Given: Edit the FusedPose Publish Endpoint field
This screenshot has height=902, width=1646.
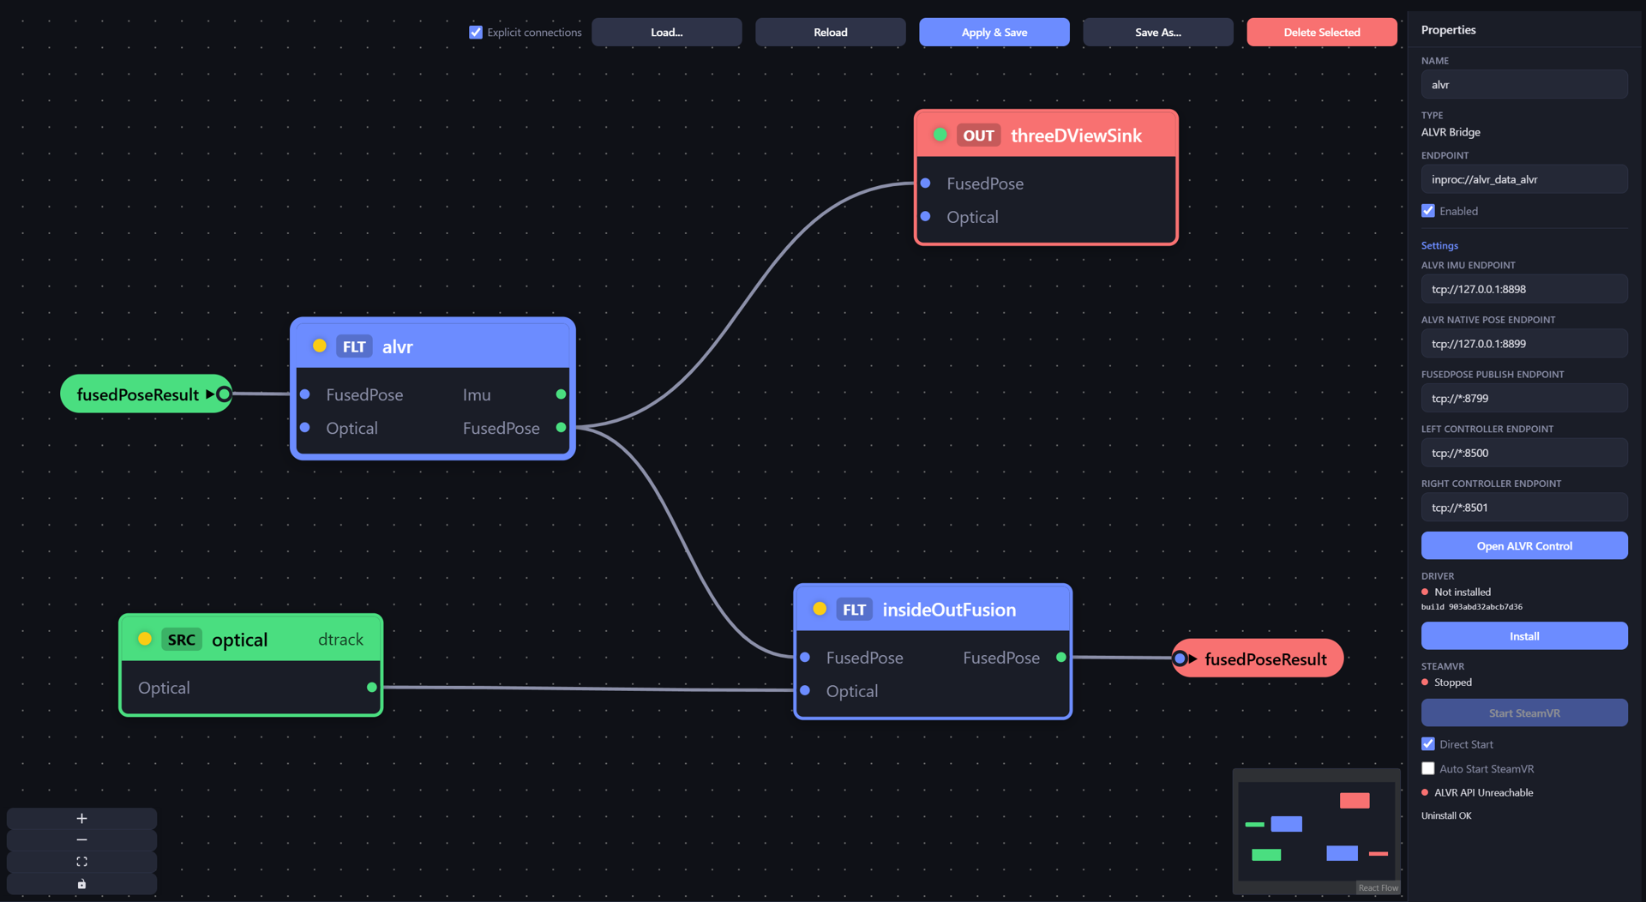Looking at the screenshot, I should coord(1524,399).
